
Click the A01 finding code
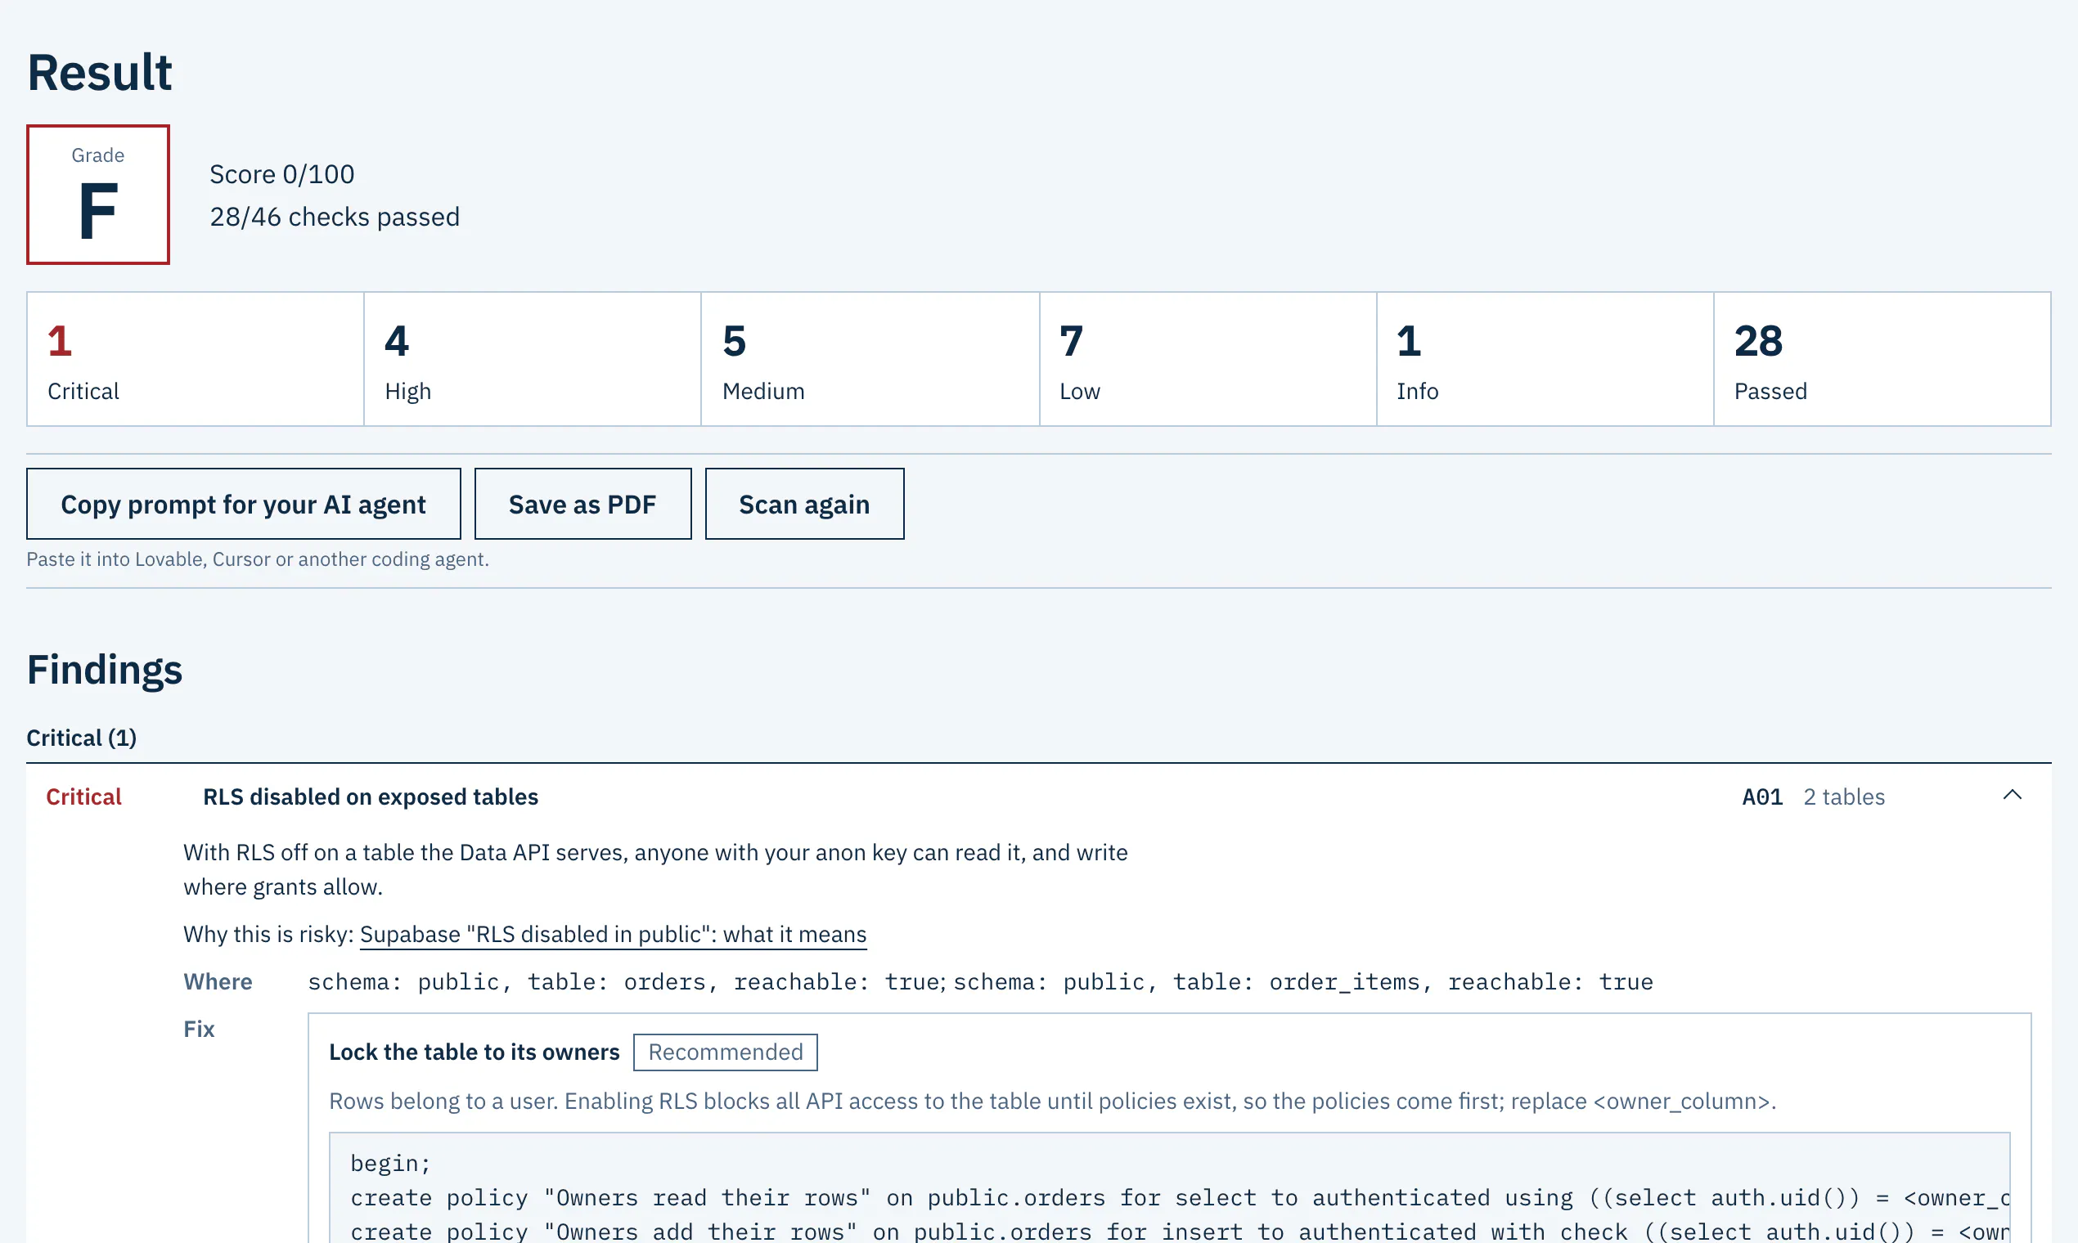click(x=1762, y=797)
